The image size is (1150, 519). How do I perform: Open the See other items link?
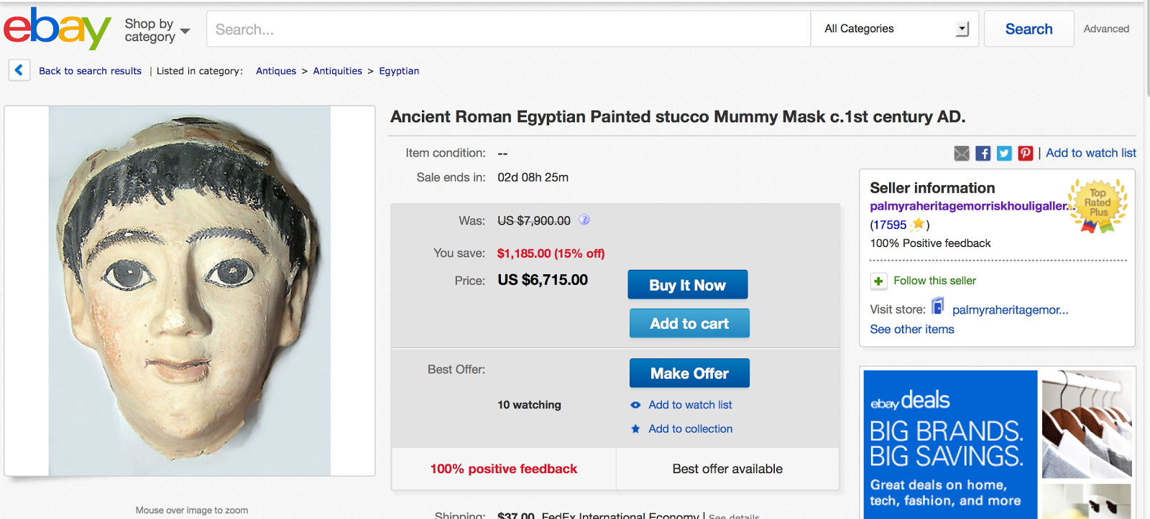click(x=912, y=329)
